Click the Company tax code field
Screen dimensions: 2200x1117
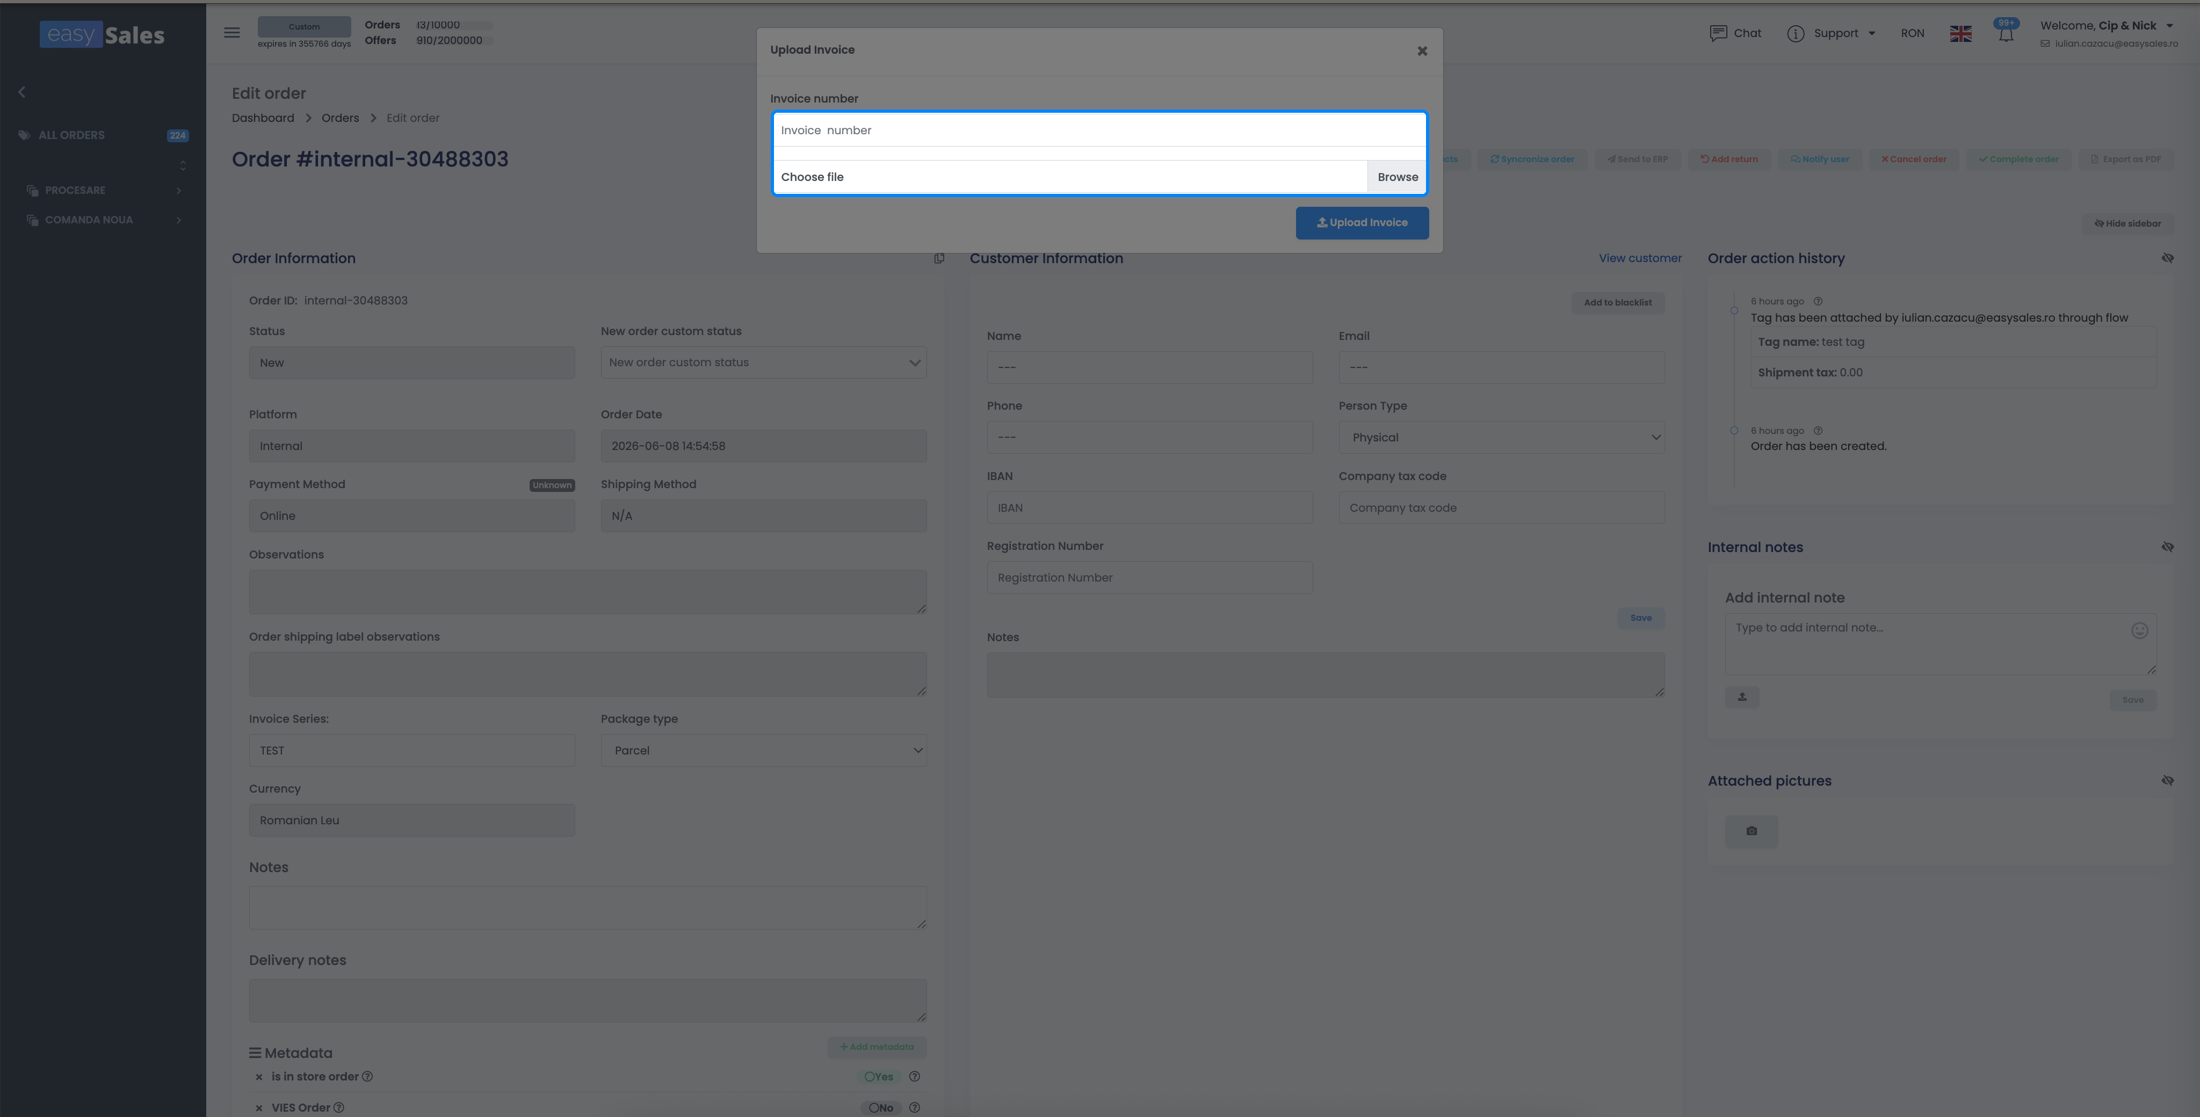pyautogui.click(x=1501, y=508)
